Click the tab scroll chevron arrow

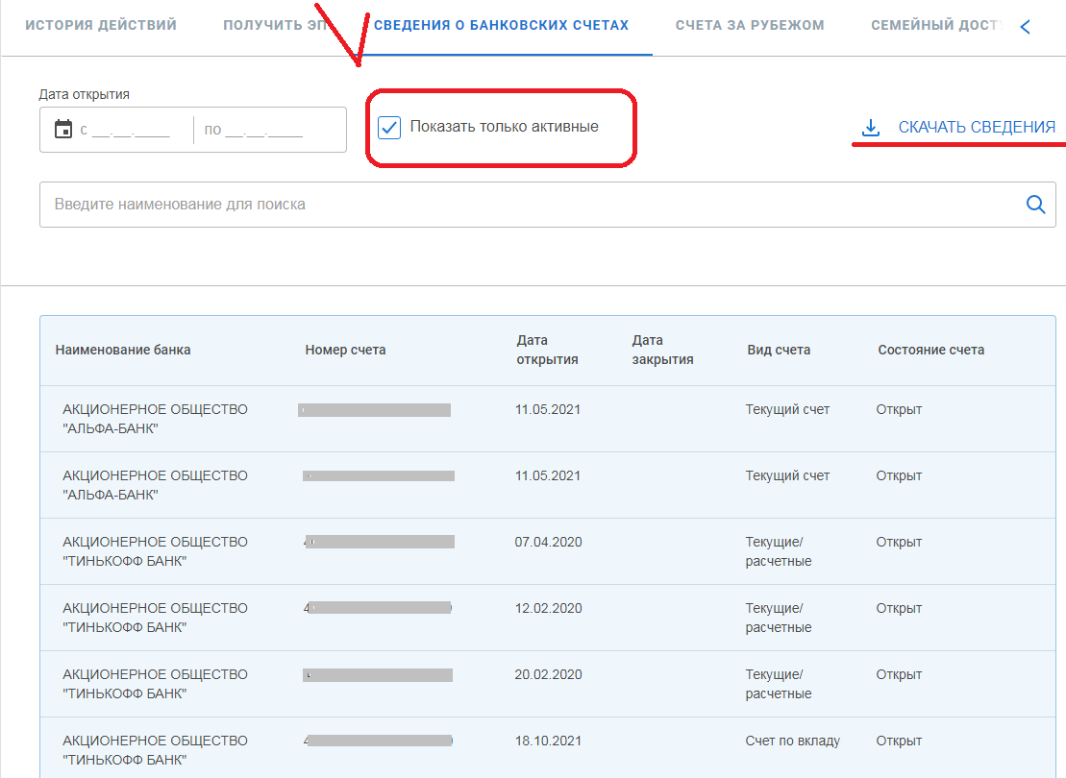[1026, 27]
